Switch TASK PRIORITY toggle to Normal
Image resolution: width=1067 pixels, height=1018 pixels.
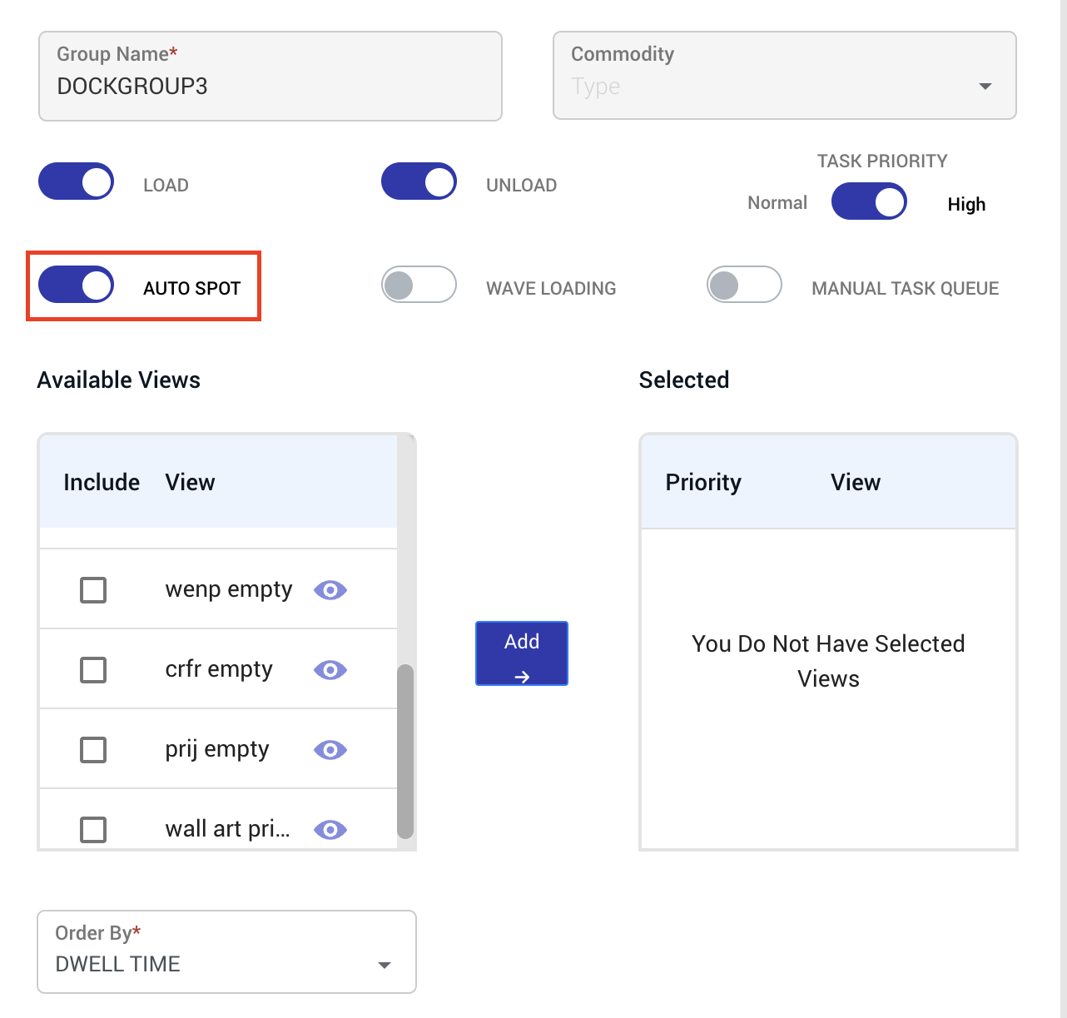[869, 202]
